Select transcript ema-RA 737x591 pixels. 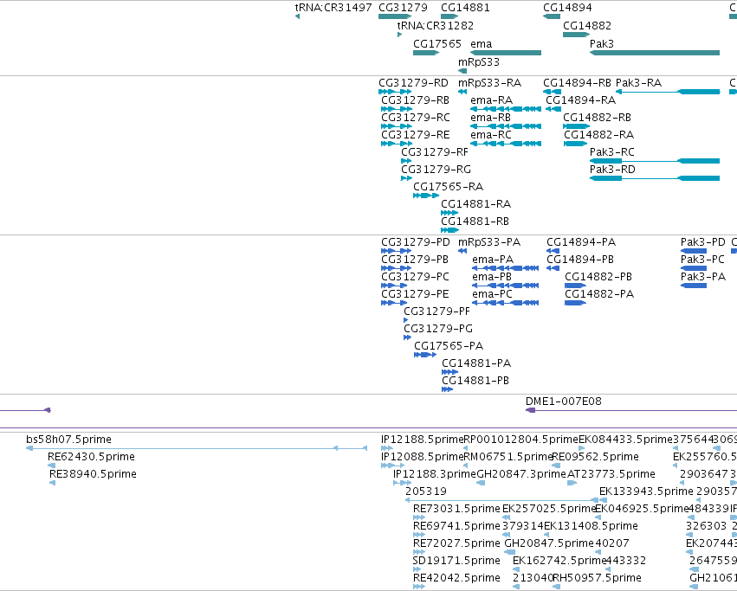(x=492, y=100)
